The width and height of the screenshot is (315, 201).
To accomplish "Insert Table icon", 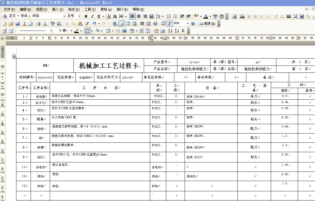I will pyautogui.click(x=128, y=24).
